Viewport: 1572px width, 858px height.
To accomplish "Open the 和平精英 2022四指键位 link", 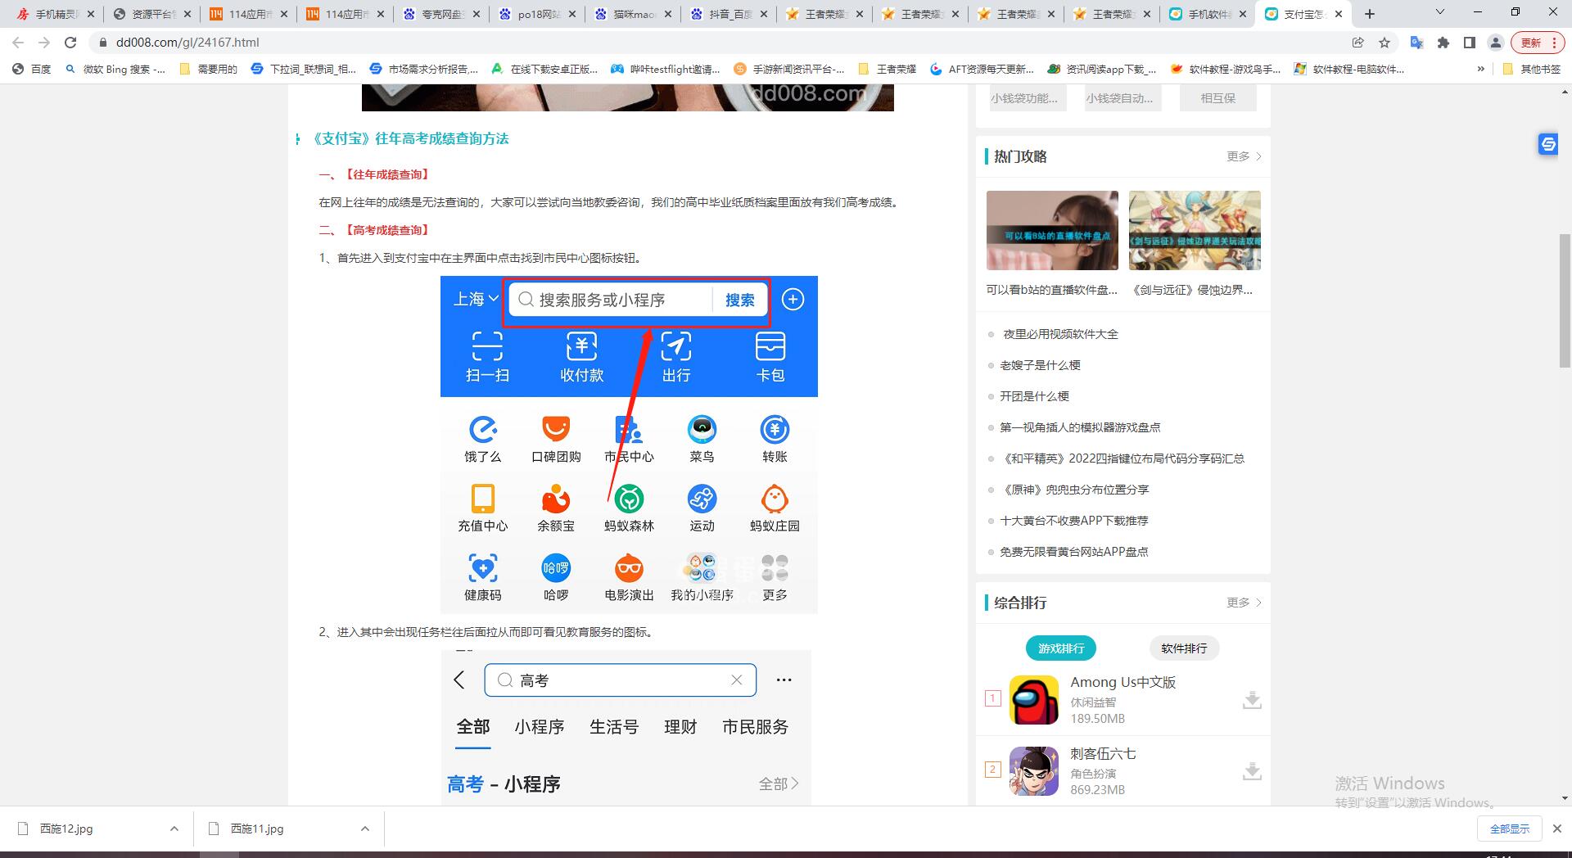I will (1122, 458).
